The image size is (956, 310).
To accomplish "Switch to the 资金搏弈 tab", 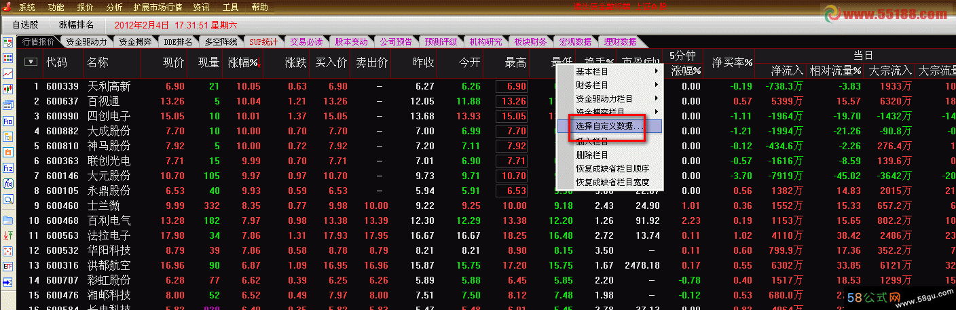I will (x=136, y=41).
